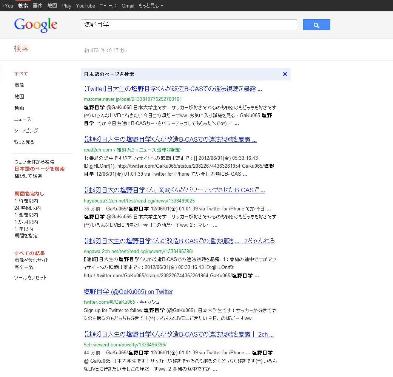
Task: Open the result ending with 2ちゃんねる
Action: (x=179, y=241)
